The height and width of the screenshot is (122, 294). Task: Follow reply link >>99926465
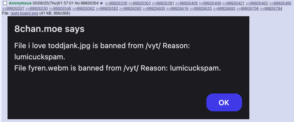pyautogui.click(x=257, y=3)
